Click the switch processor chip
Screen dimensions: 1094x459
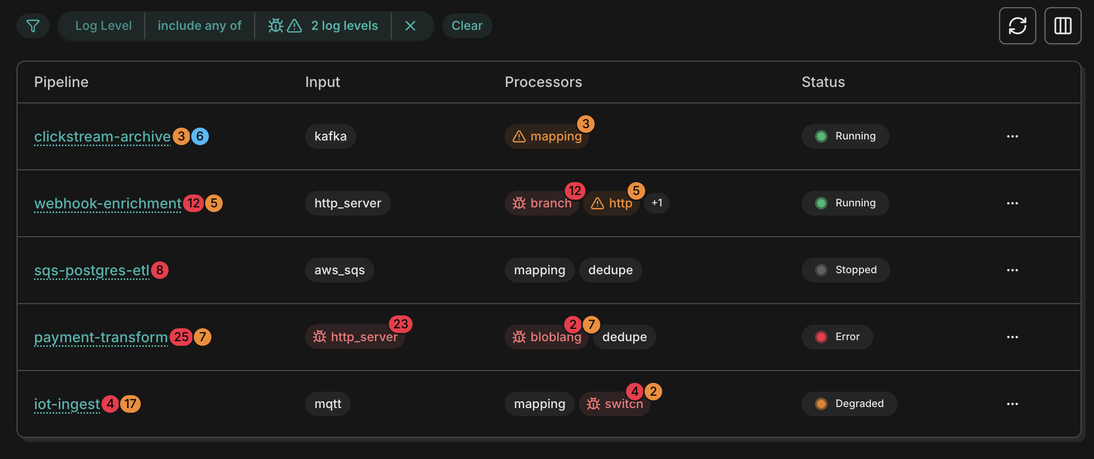point(615,404)
